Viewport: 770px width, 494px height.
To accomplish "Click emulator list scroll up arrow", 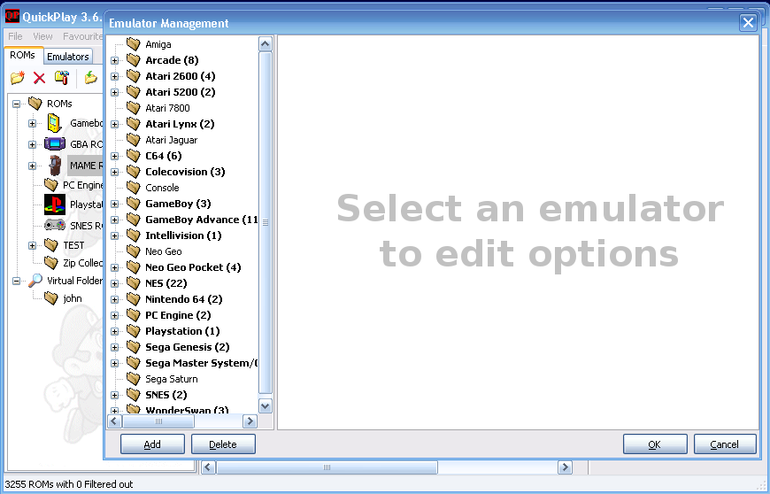I will 266,44.
